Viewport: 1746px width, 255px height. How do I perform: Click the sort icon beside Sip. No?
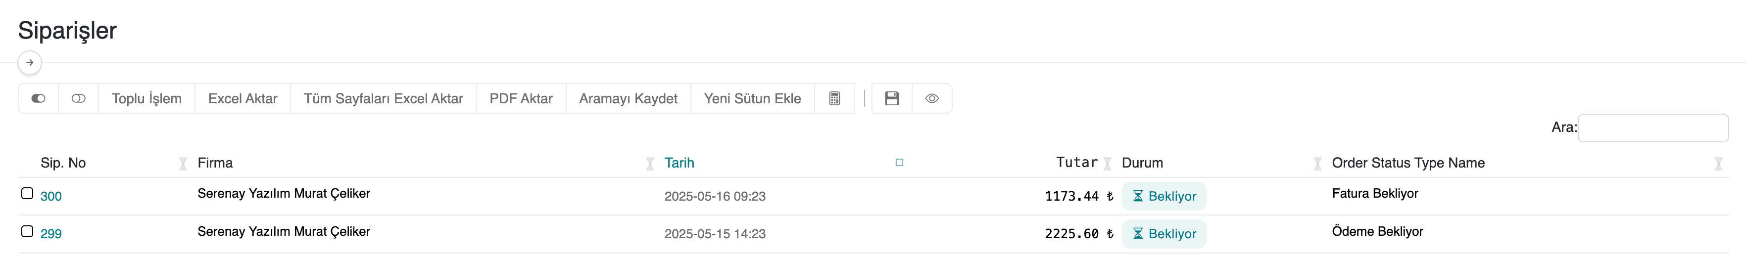183,164
